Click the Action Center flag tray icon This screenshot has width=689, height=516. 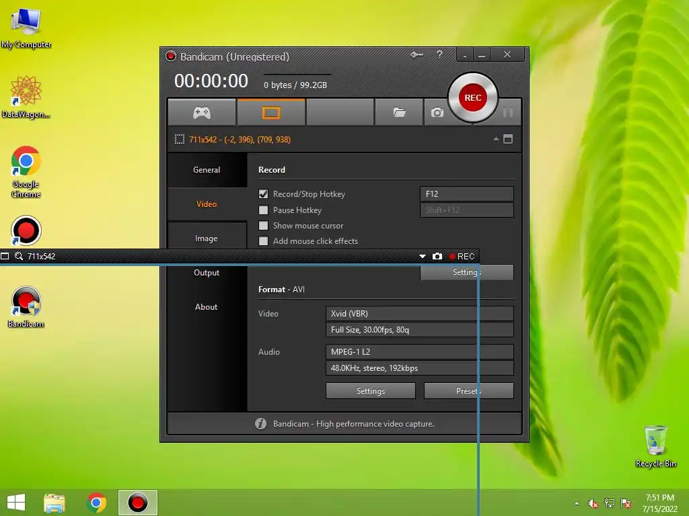626,503
